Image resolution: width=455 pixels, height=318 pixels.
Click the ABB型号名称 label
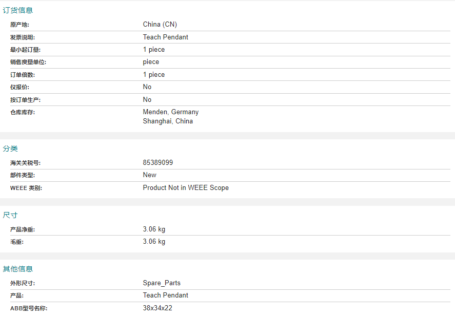(x=29, y=308)
